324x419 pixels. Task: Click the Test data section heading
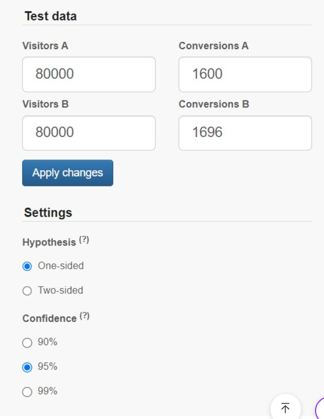50,16
